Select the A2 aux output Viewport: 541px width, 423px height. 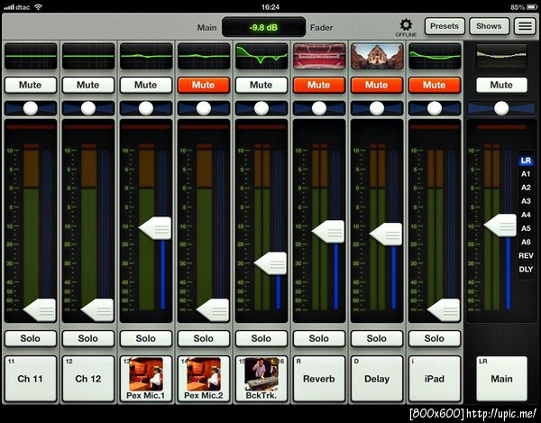point(526,188)
